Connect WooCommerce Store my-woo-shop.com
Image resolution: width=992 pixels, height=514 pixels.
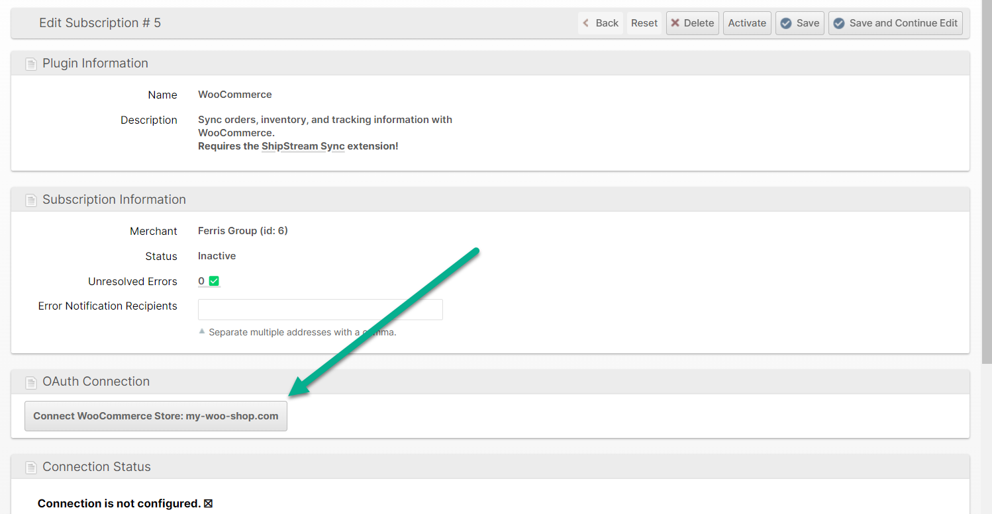(x=156, y=416)
